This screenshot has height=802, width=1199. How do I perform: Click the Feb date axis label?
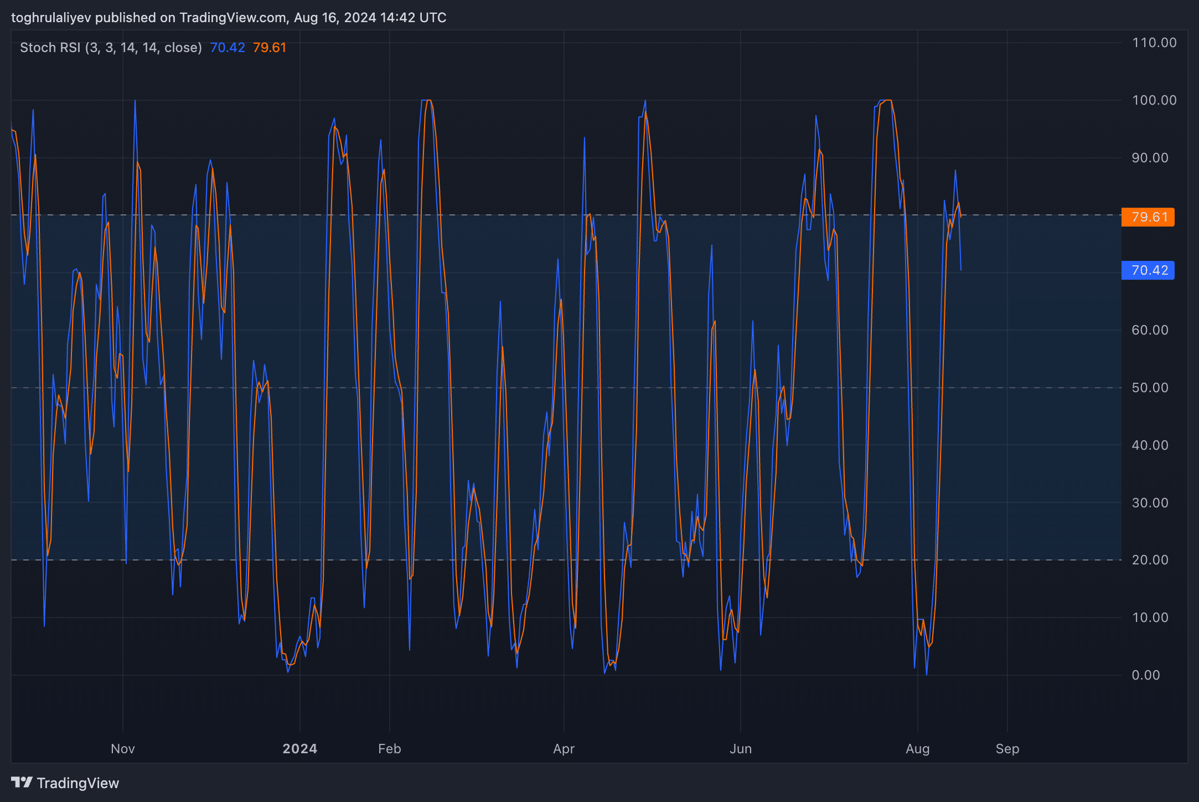click(390, 749)
